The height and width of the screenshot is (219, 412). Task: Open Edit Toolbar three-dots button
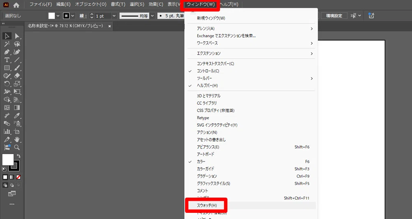coord(12,204)
